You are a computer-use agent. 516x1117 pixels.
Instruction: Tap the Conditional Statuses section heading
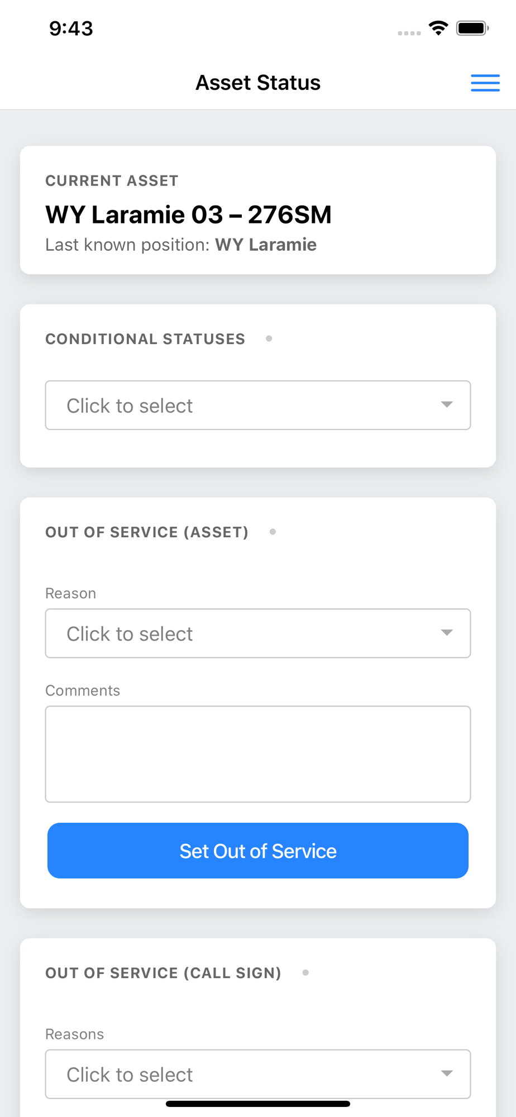pyautogui.click(x=145, y=339)
